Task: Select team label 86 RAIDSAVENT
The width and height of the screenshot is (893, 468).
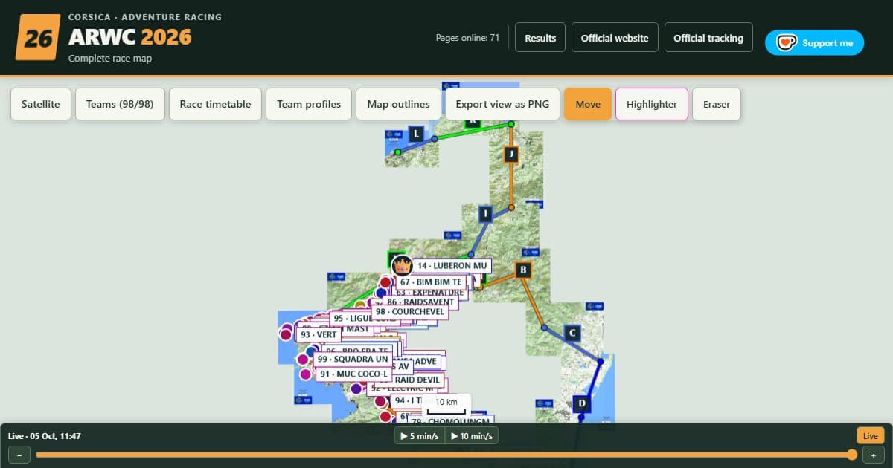Action: click(x=421, y=302)
